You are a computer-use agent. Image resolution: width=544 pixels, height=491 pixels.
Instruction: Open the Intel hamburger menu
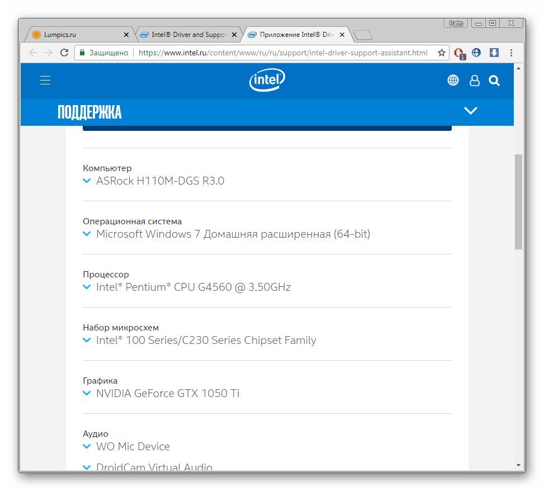[45, 81]
